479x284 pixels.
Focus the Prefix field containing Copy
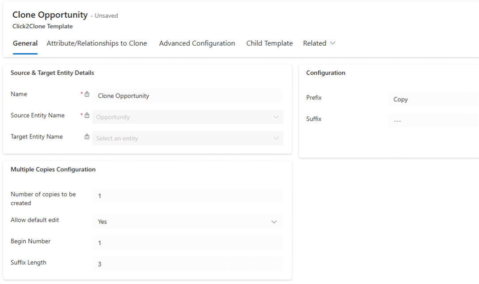pos(433,100)
